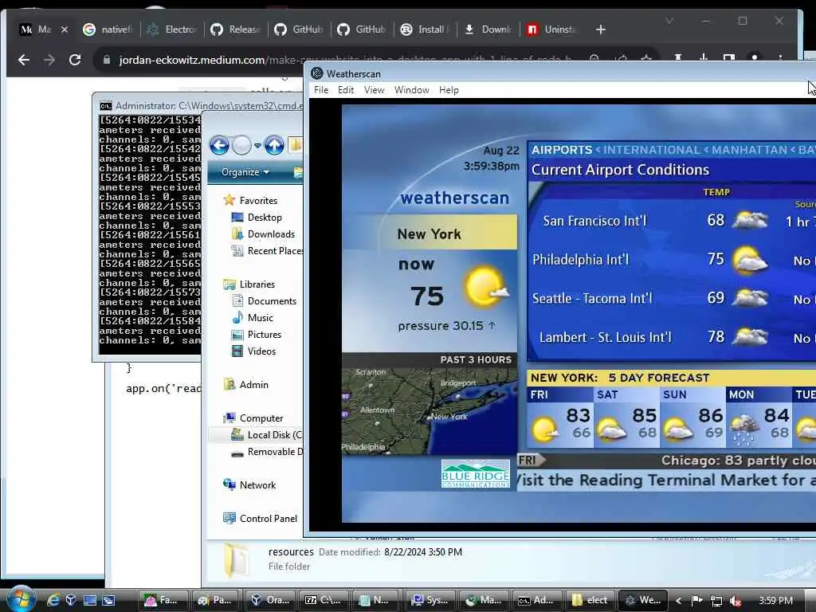Switch to the Install browser tab
816x612 pixels.
[426, 29]
